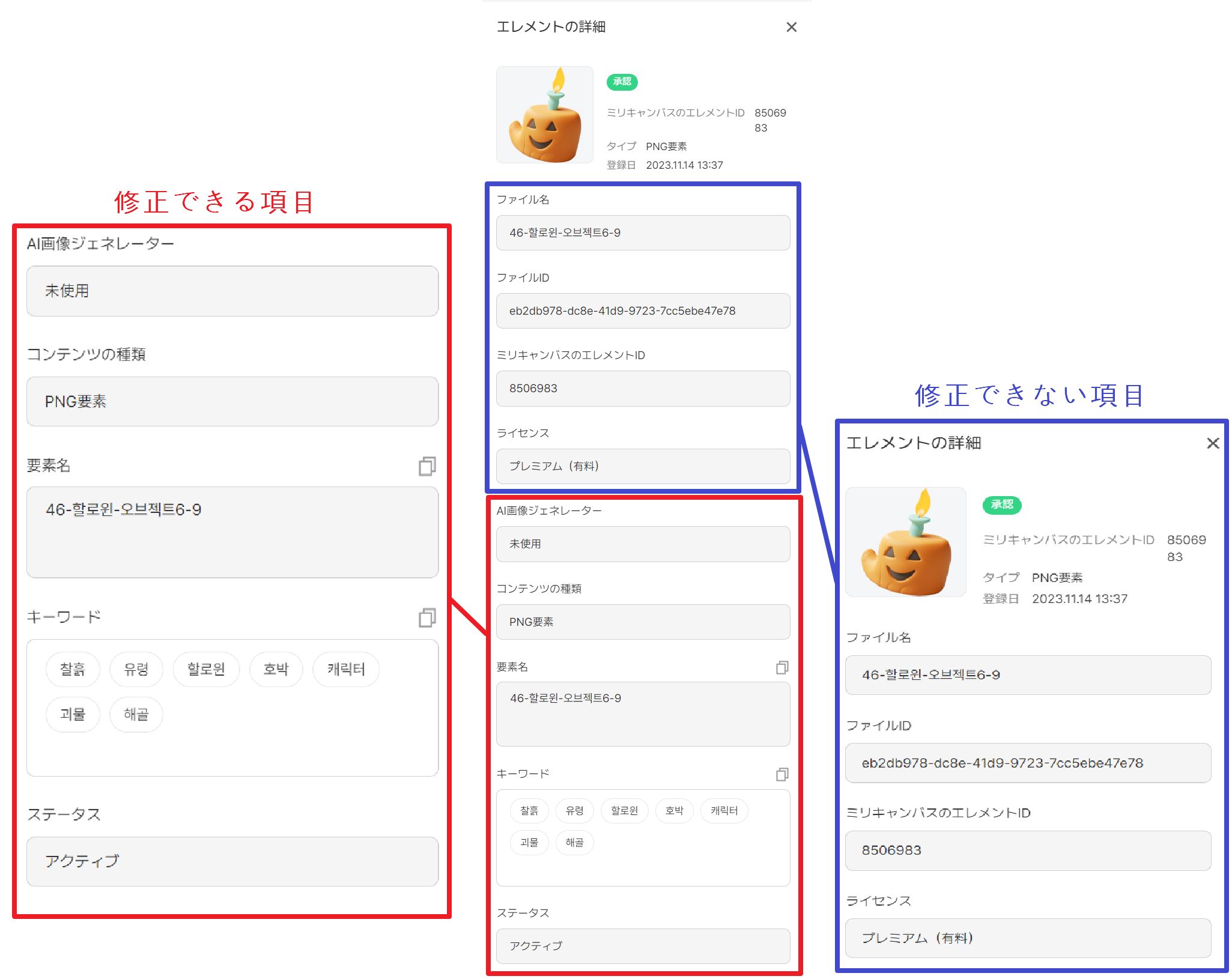Select the 캐릭터 keyword tag
1232x979 pixels.
(x=345, y=669)
